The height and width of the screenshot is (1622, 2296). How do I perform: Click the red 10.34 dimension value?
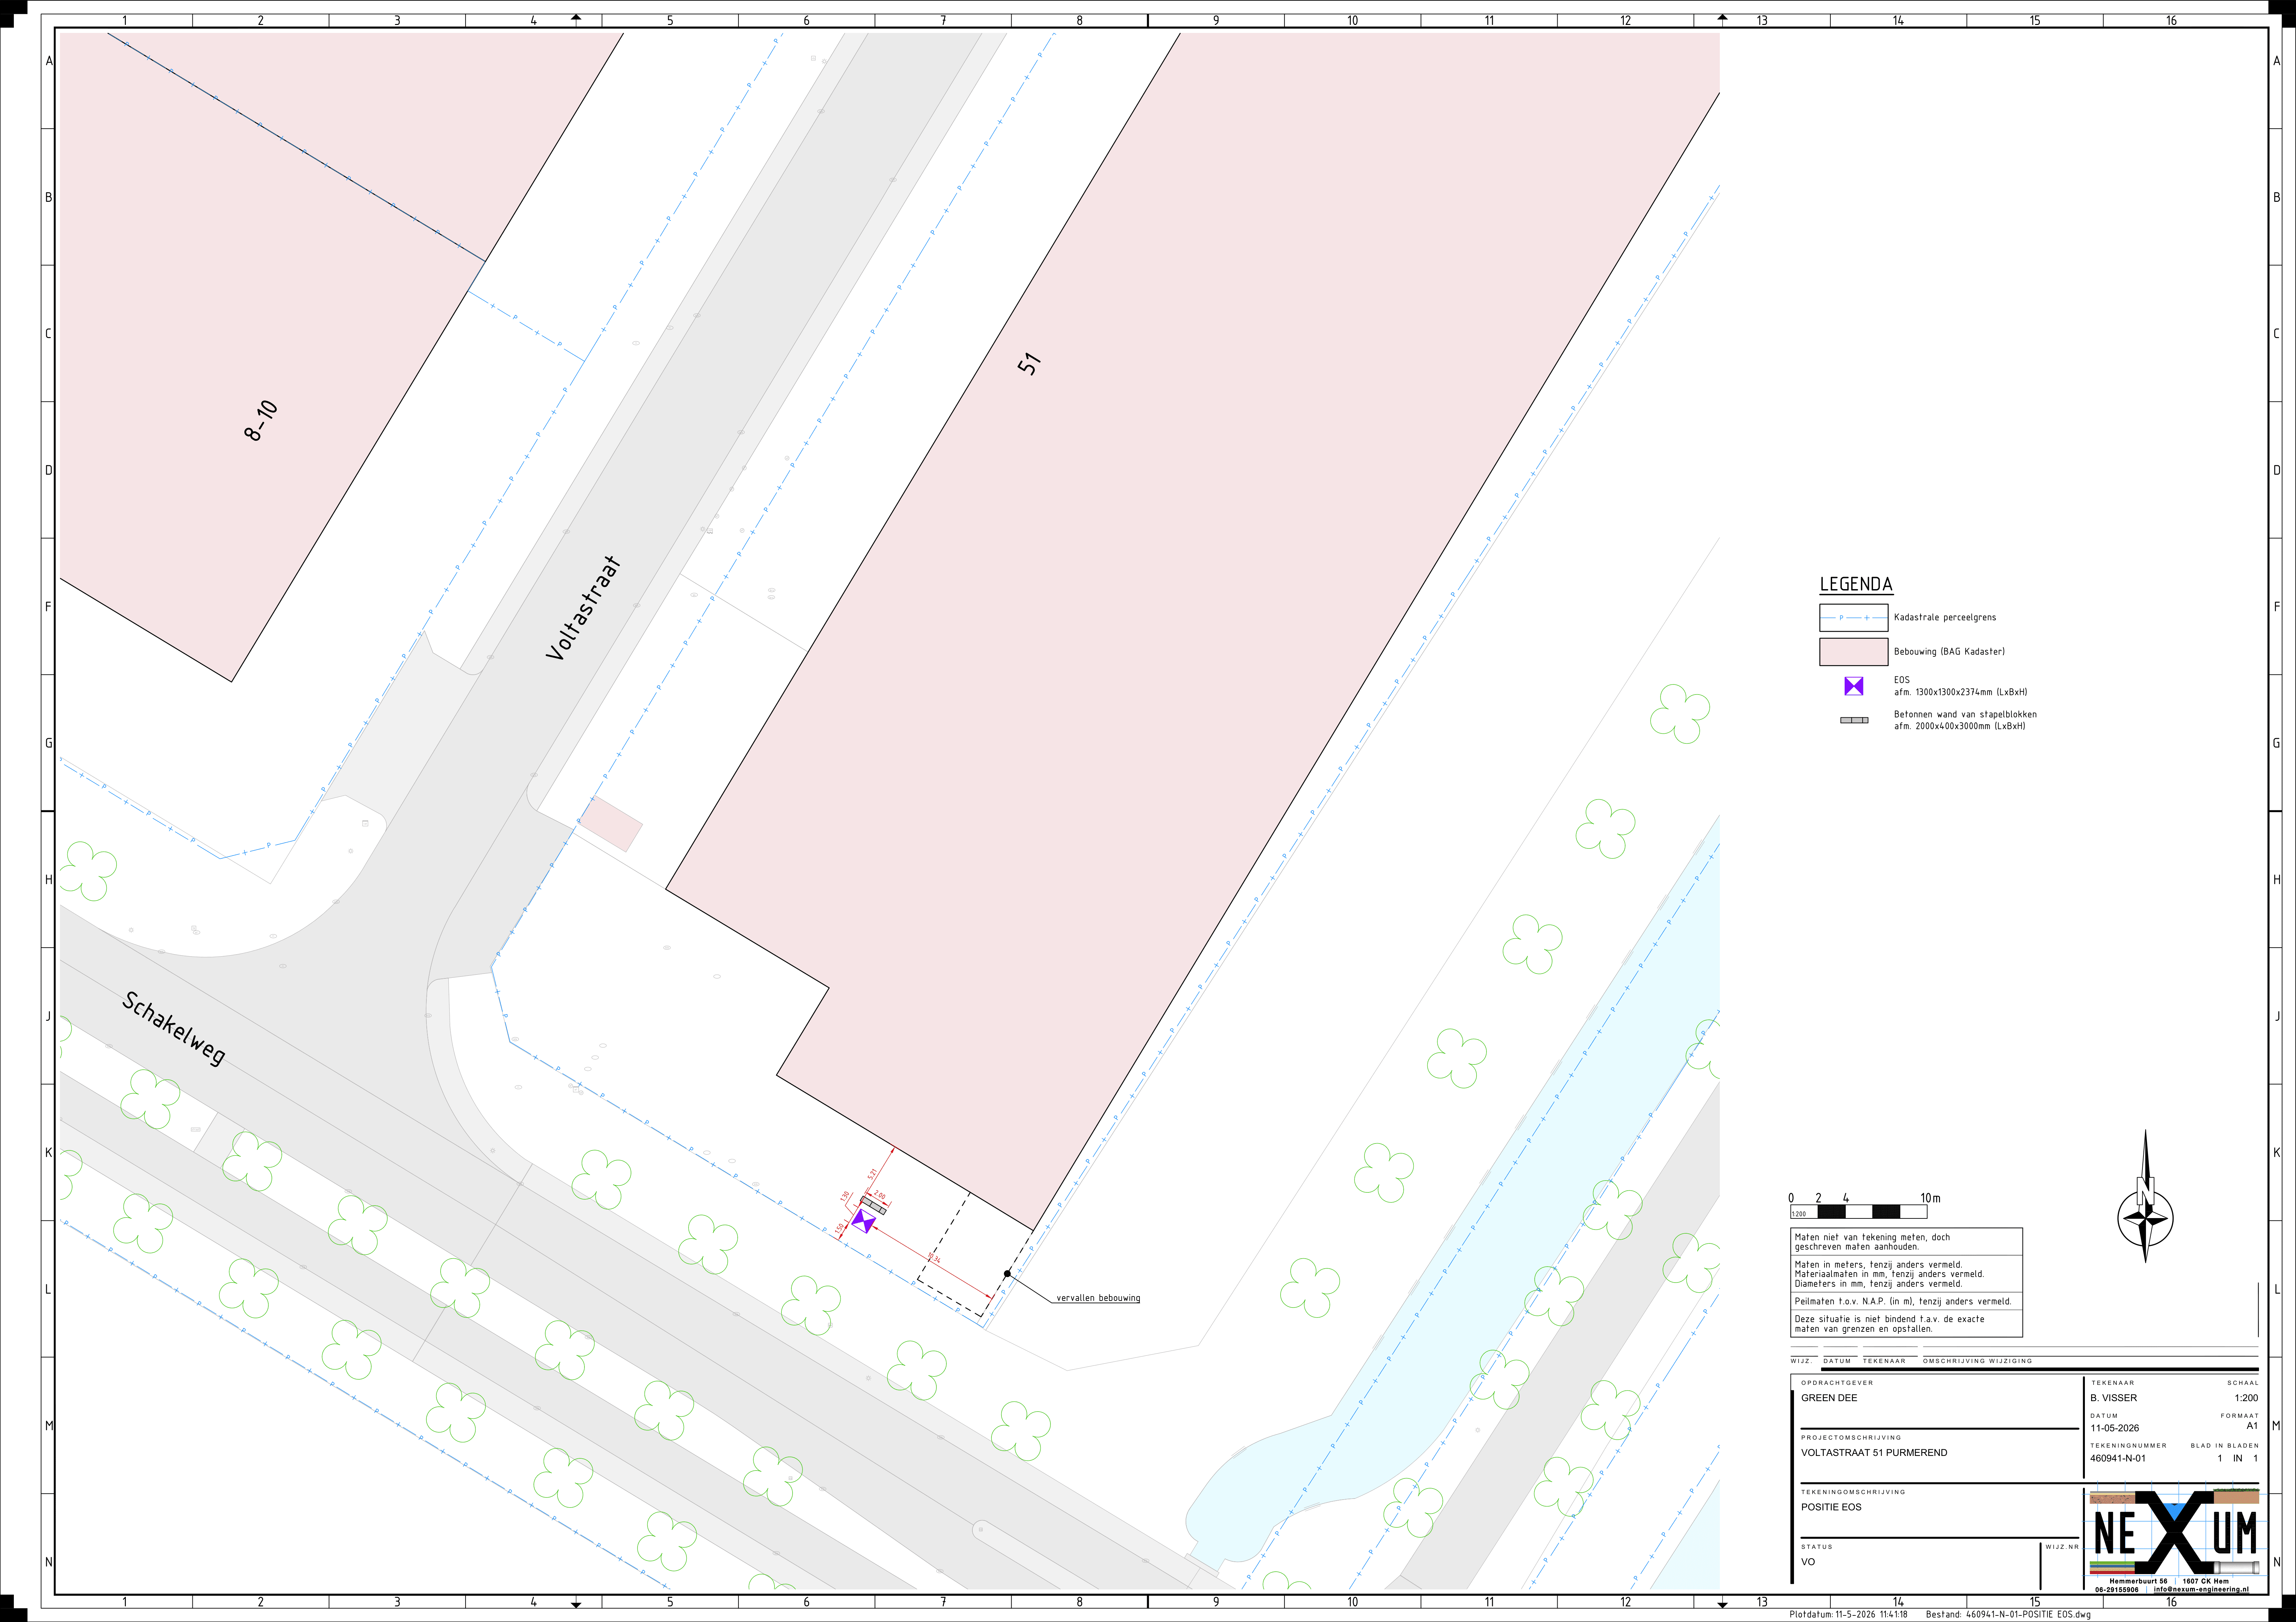(x=934, y=1258)
